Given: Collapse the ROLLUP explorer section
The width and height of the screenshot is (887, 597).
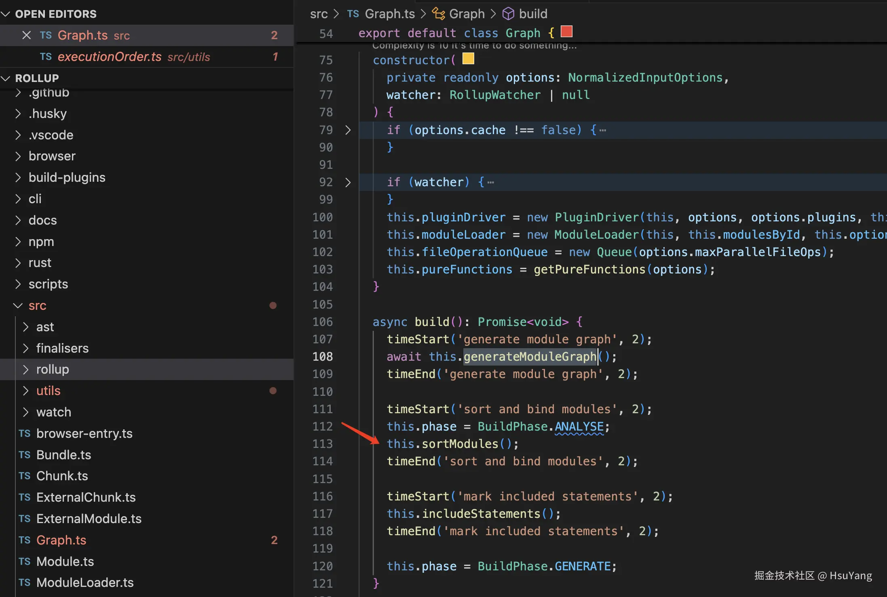Looking at the screenshot, I should pos(6,78).
